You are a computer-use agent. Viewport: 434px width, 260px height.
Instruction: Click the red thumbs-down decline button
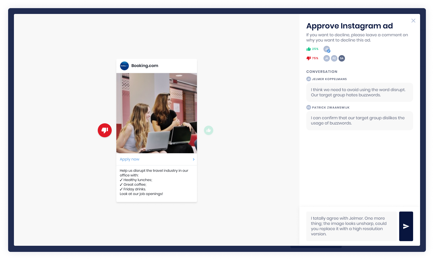pyautogui.click(x=105, y=130)
